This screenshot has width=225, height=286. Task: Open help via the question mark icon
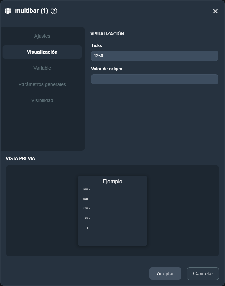54,11
